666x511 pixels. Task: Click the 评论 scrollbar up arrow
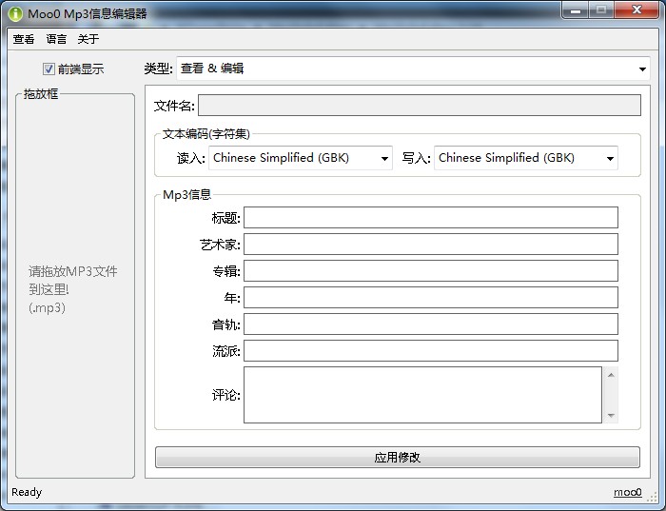coord(611,375)
